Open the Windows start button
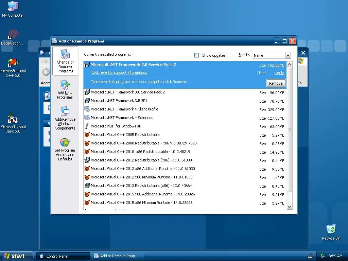 pyautogui.click(x=16, y=256)
